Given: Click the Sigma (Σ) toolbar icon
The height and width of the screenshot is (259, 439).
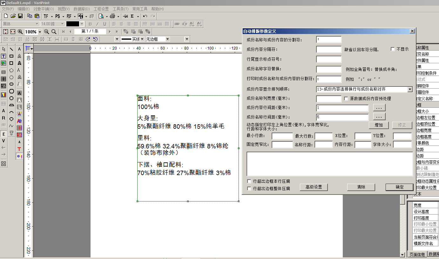Looking at the screenshot, I should click(132, 16).
